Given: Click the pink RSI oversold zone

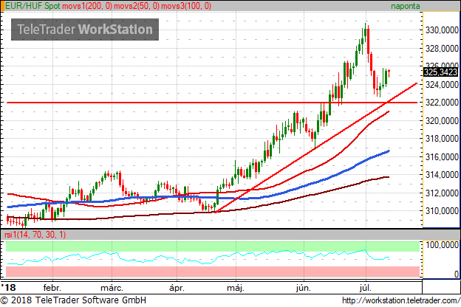Looking at the screenshot, I should 212,272.
